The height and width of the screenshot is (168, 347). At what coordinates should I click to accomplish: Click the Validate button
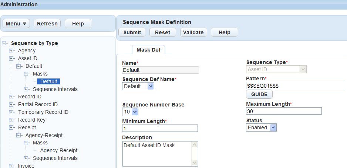coord(193,32)
